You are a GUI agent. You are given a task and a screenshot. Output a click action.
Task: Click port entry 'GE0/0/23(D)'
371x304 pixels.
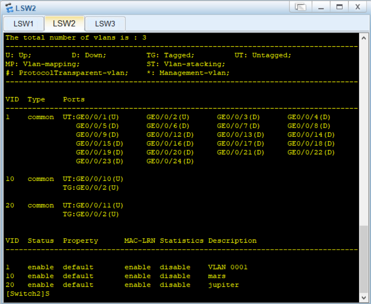point(100,161)
